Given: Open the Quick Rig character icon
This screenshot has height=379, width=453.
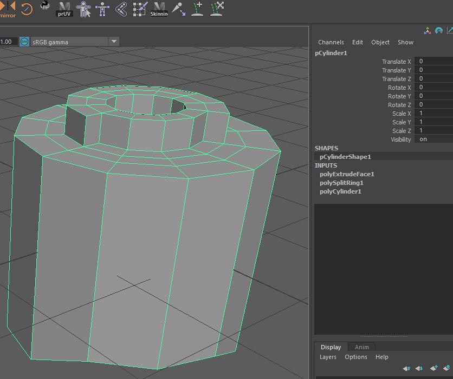Looking at the screenshot, I should pos(83,9).
